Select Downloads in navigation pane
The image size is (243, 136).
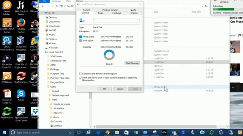[x=54, y=26]
